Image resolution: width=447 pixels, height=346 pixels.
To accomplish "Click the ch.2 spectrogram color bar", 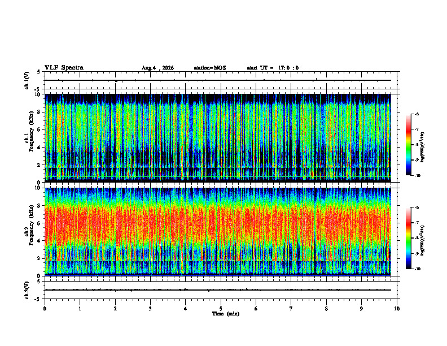I will coord(408,238).
